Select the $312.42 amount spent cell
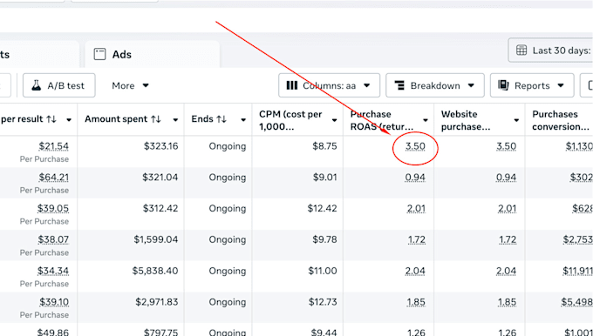Viewport: 593px width, 336px height. (x=160, y=208)
